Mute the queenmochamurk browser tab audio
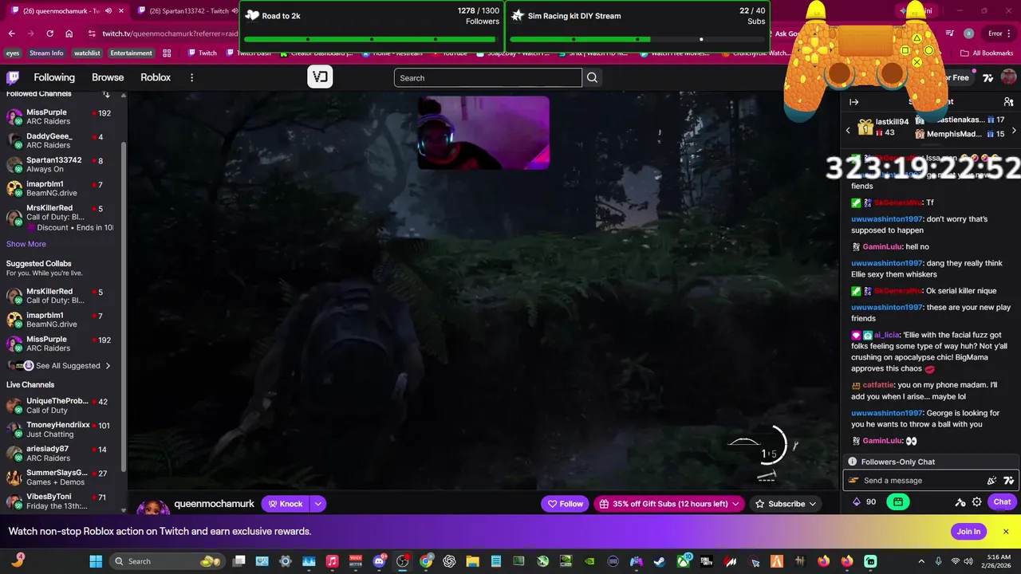The height and width of the screenshot is (574, 1021). [x=108, y=10]
